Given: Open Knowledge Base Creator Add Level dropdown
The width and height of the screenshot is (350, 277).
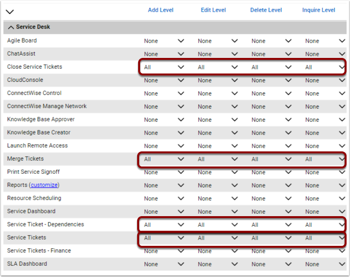Looking at the screenshot, I should click(x=164, y=133).
